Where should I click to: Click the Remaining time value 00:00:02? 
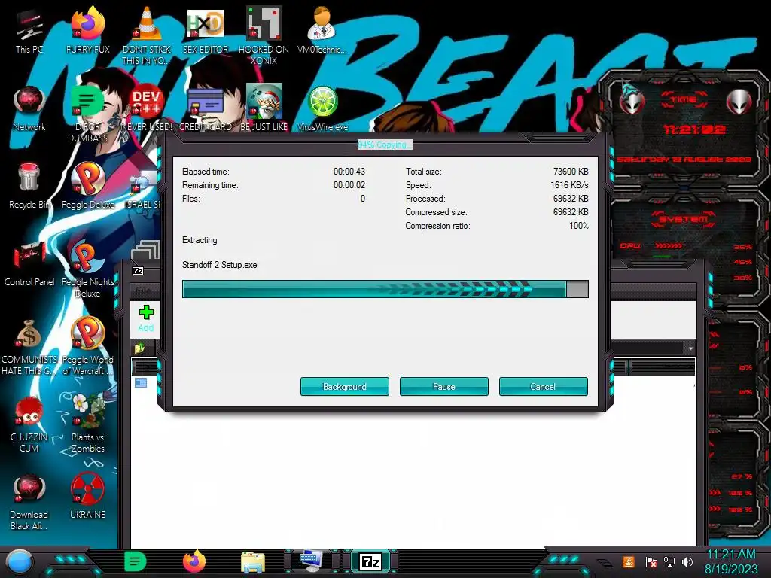pos(349,185)
